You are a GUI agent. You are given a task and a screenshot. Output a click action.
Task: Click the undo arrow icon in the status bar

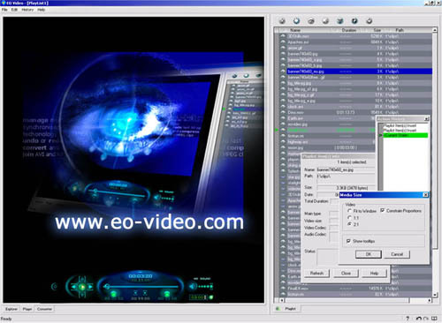tap(419, 319)
